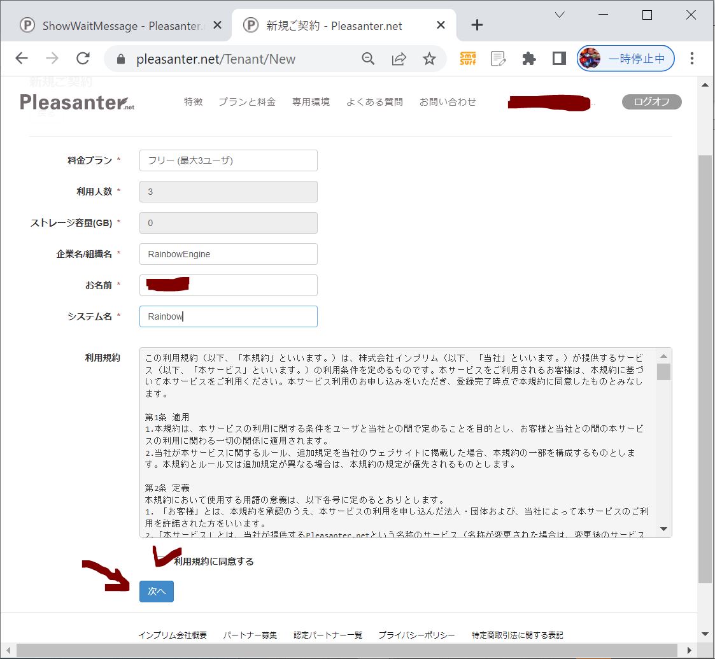This screenshot has height=659, width=715.
Task: Switch to ShowWaitMessage - Pleasanter tab
Action: [x=117, y=25]
